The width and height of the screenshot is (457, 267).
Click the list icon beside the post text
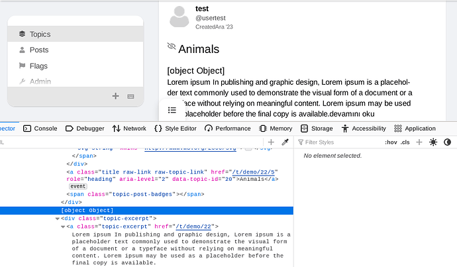point(172,110)
